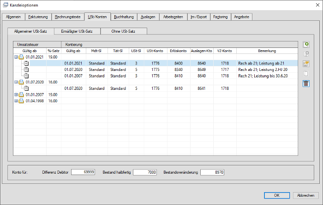Image resolution: width=323 pixels, height=205 pixels.
Task: Click the edit entry icon on right toolbar
Action: (306, 64)
